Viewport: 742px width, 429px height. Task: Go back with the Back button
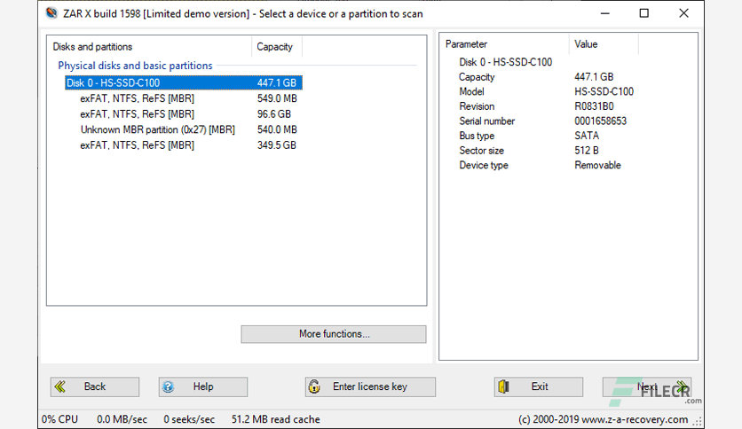point(95,387)
